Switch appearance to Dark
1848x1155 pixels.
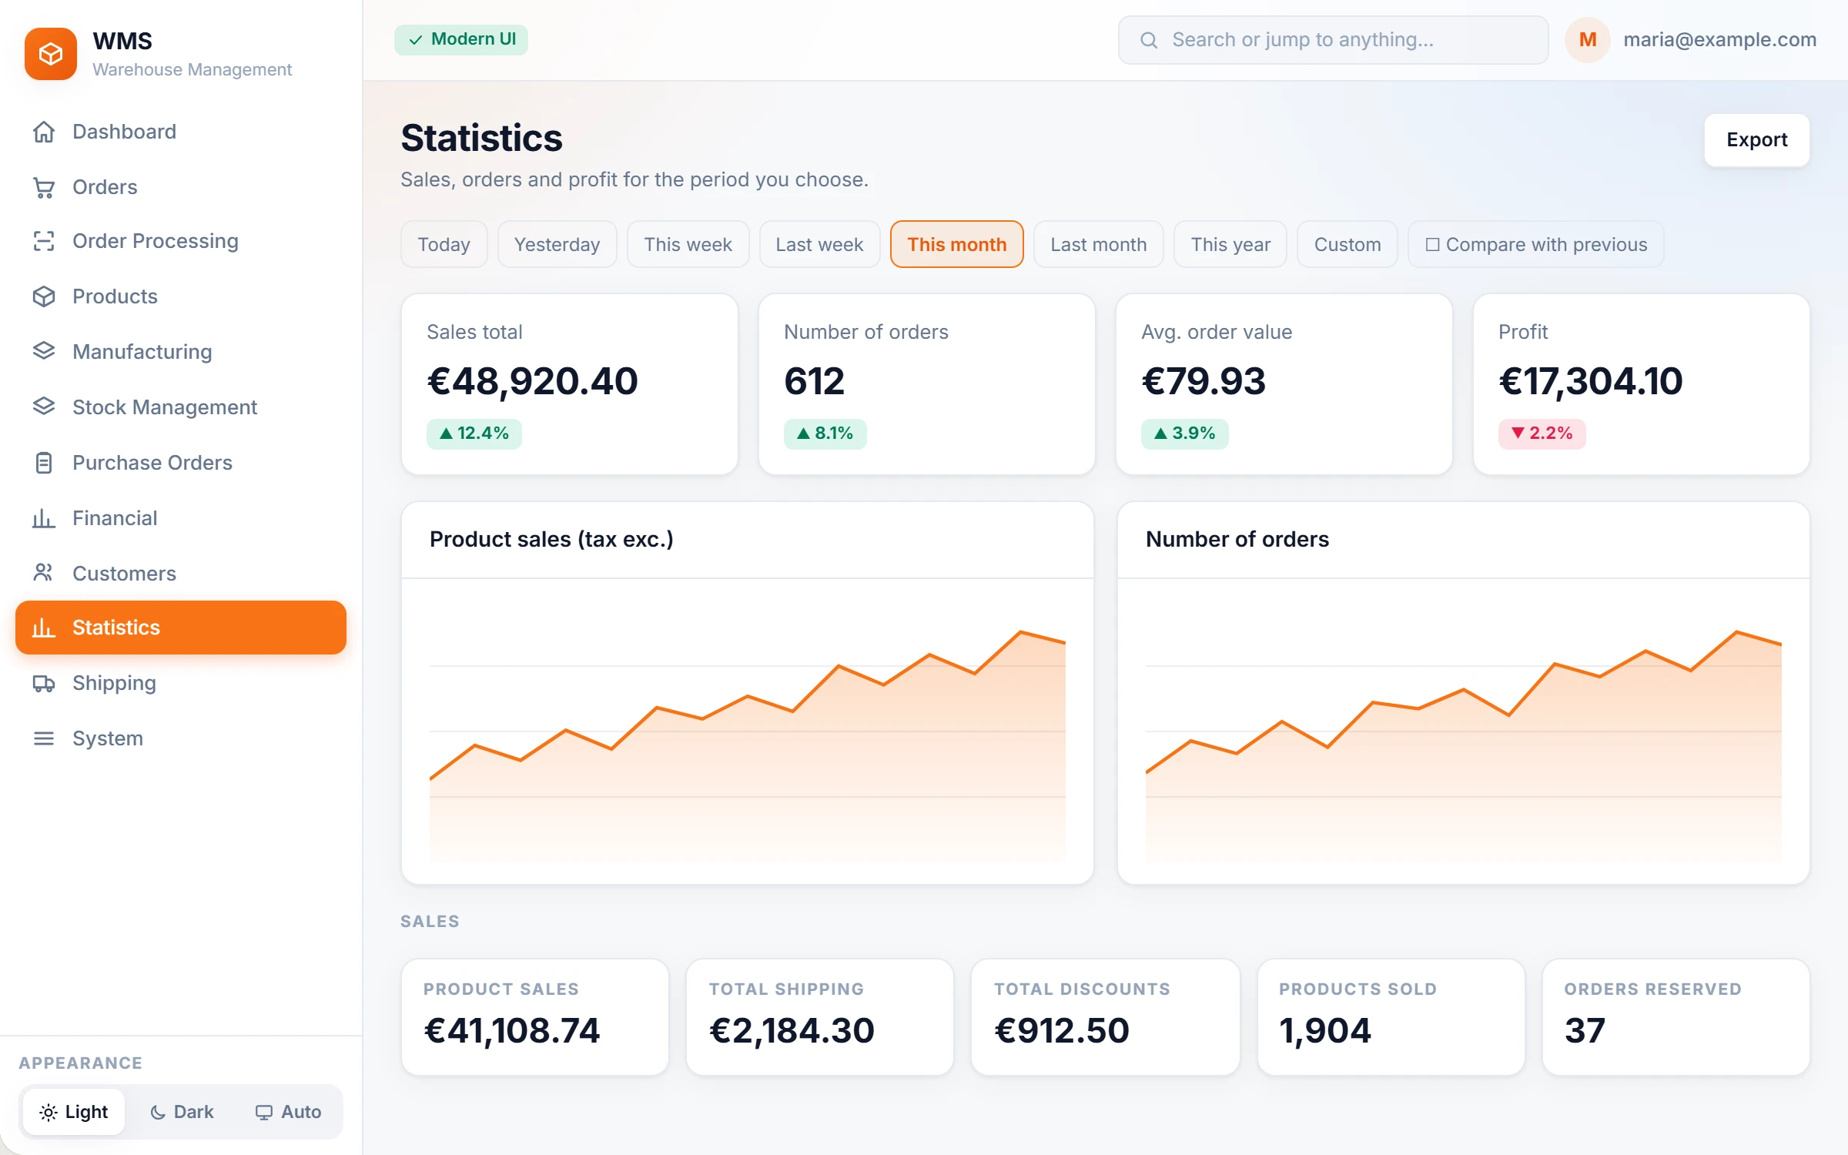tap(182, 1112)
